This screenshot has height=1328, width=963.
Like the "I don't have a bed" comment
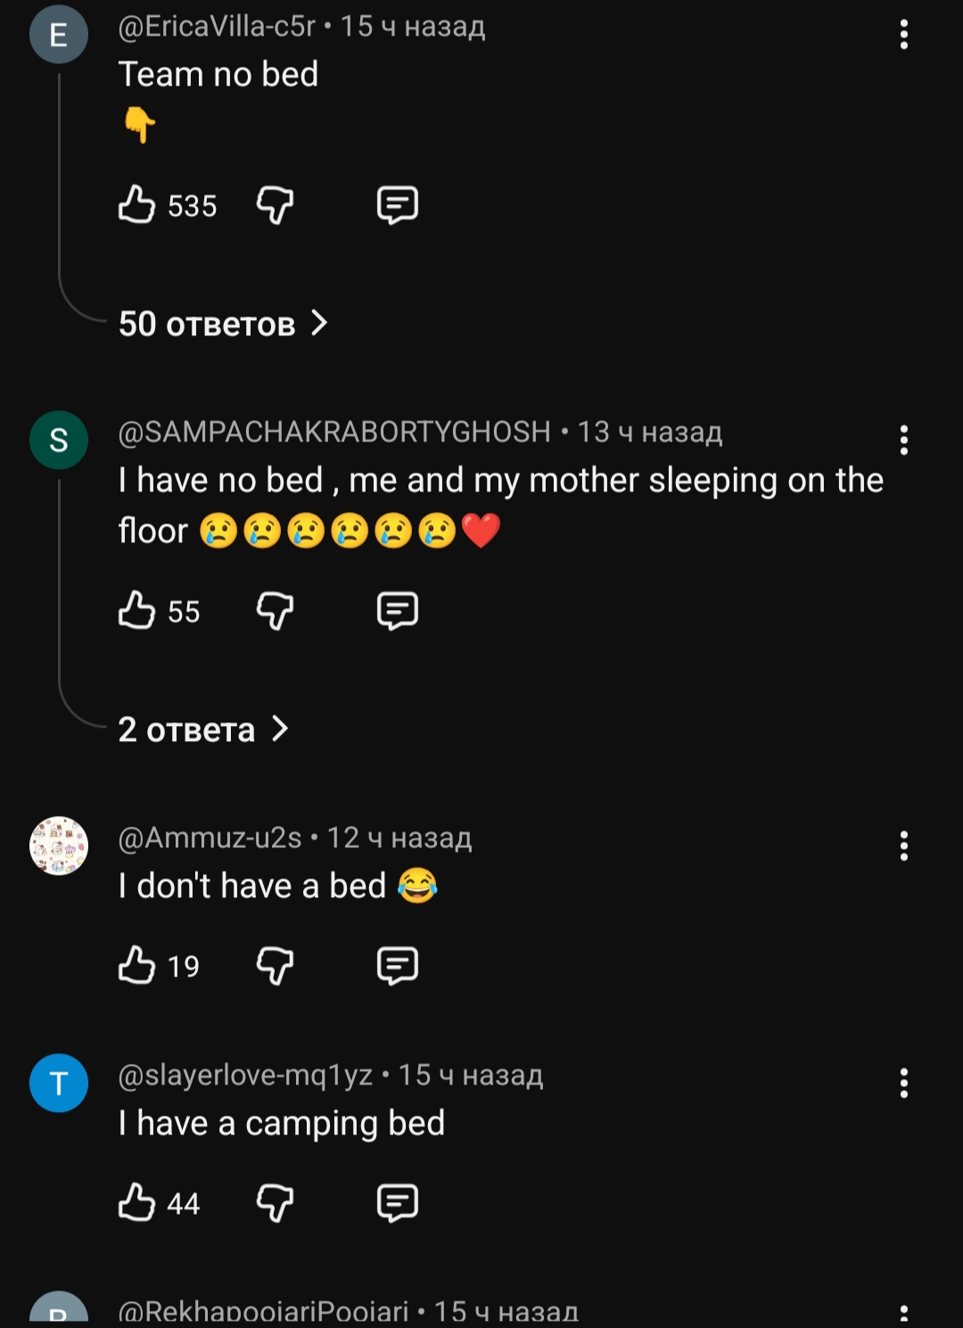(x=136, y=965)
